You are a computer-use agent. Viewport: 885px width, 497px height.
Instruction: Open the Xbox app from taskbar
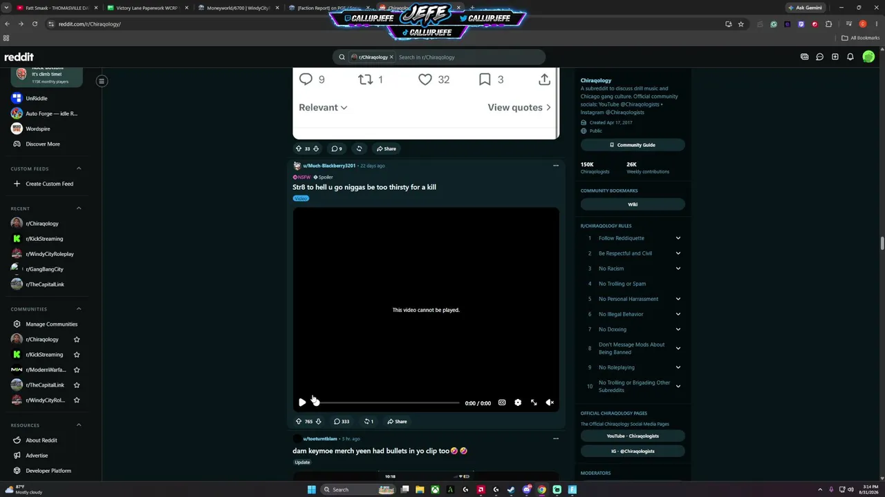[436, 489]
